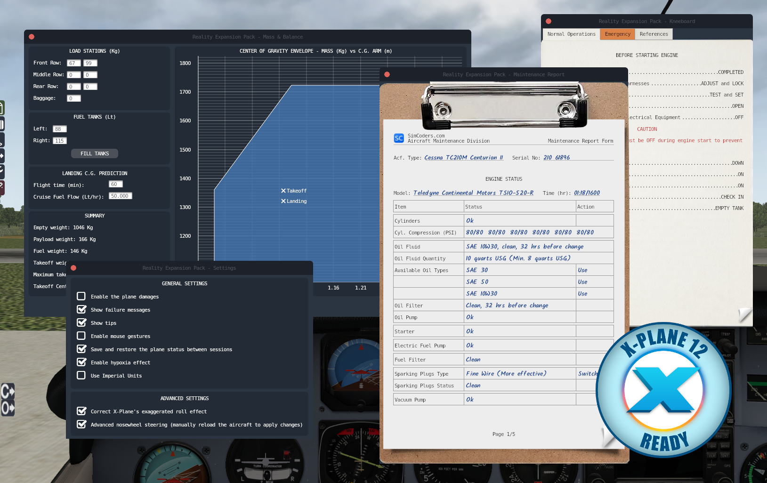Click the C-arrow icon on the left edge
The image size is (767, 483).
click(x=8, y=391)
